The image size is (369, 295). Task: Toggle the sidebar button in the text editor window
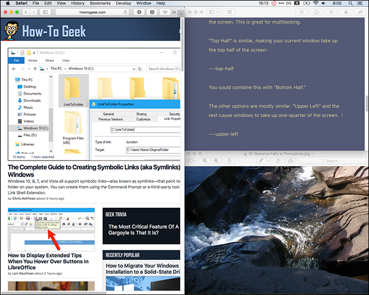(x=212, y=12)
